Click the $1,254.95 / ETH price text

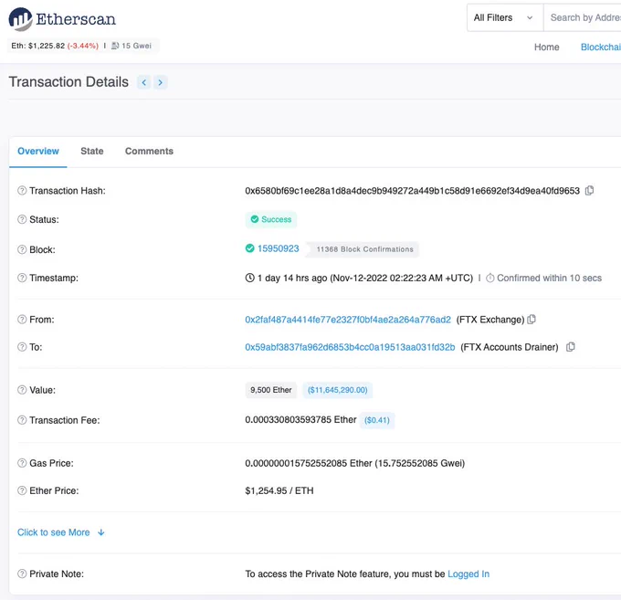point(279,490)
